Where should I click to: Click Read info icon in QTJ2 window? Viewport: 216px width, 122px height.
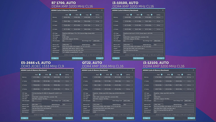point(101,75)
